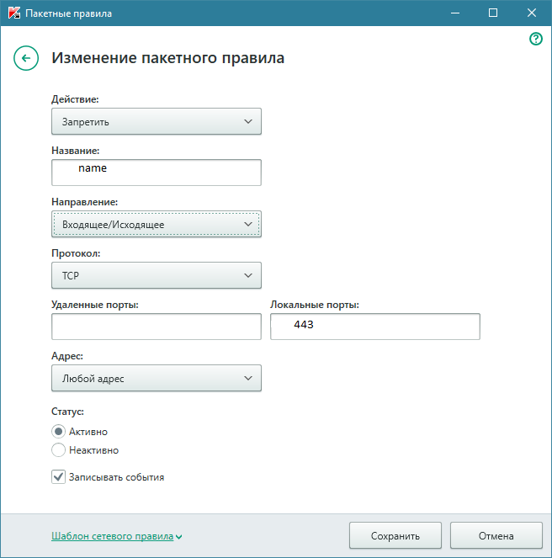The image size is (552, 558).
Task: Minimize the Пакетные правила window
Action: tap(454, 13)
